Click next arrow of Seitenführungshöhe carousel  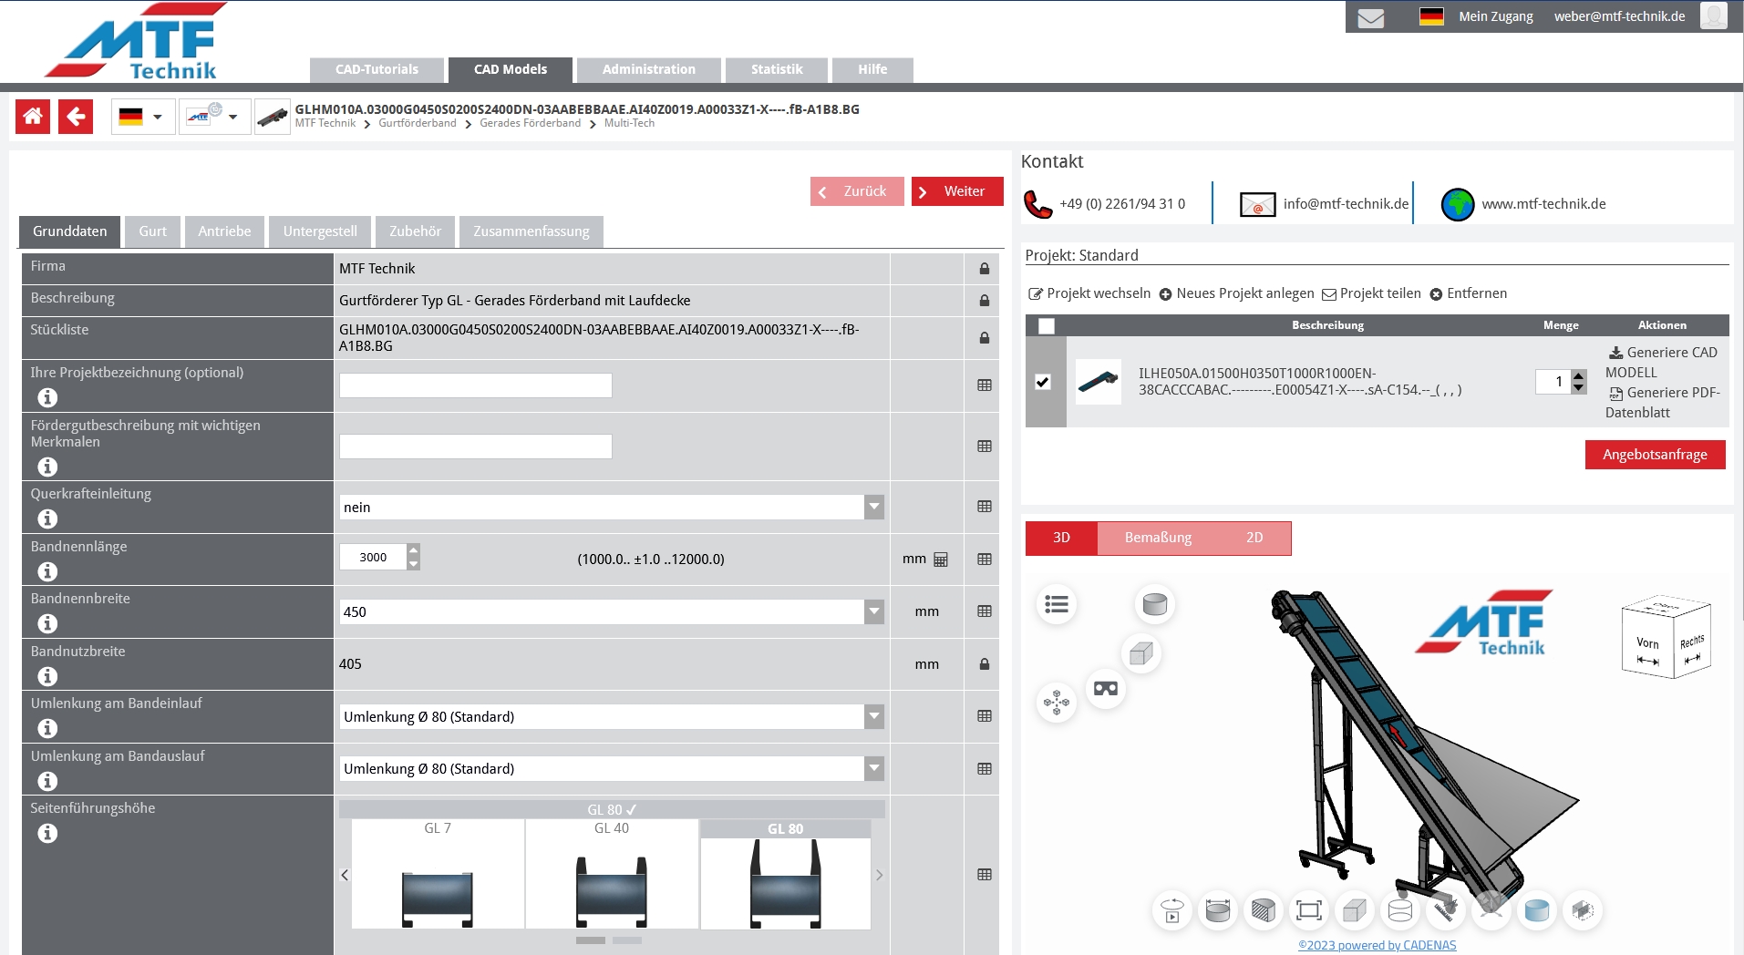(x=879, y=875)
